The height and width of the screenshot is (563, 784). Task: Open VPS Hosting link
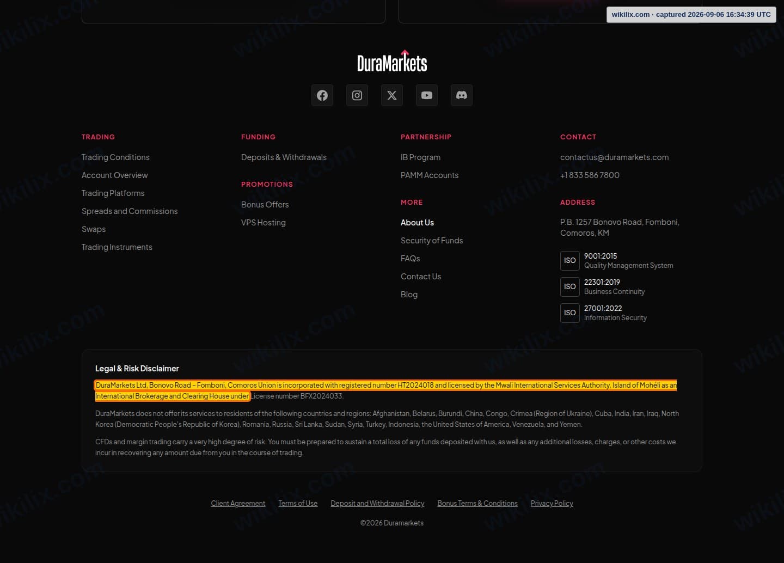[x=264, y=223]
